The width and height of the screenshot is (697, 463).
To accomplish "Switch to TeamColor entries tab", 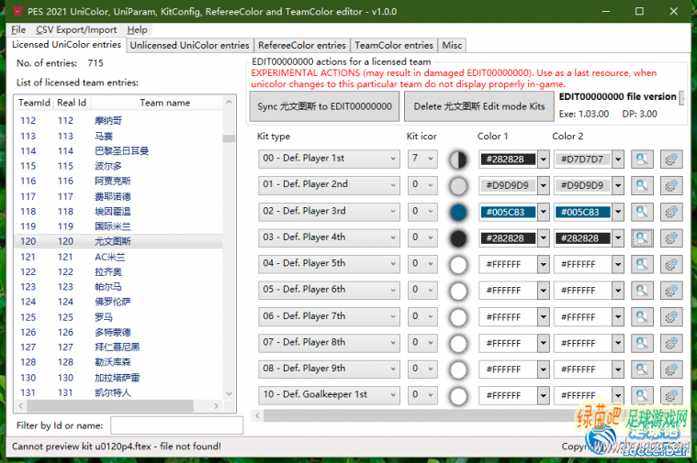I will [394, 45].
